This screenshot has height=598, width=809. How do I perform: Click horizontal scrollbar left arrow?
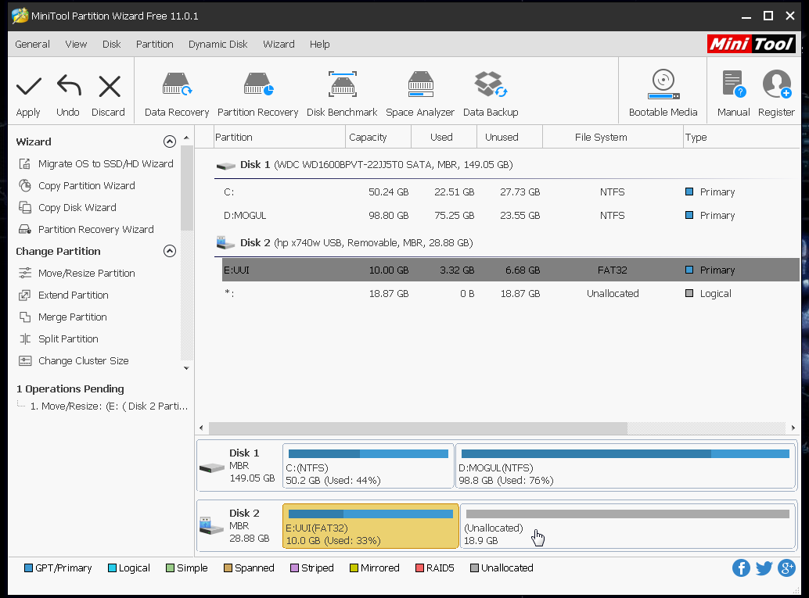pyautogui.click(x=201, y=428)
